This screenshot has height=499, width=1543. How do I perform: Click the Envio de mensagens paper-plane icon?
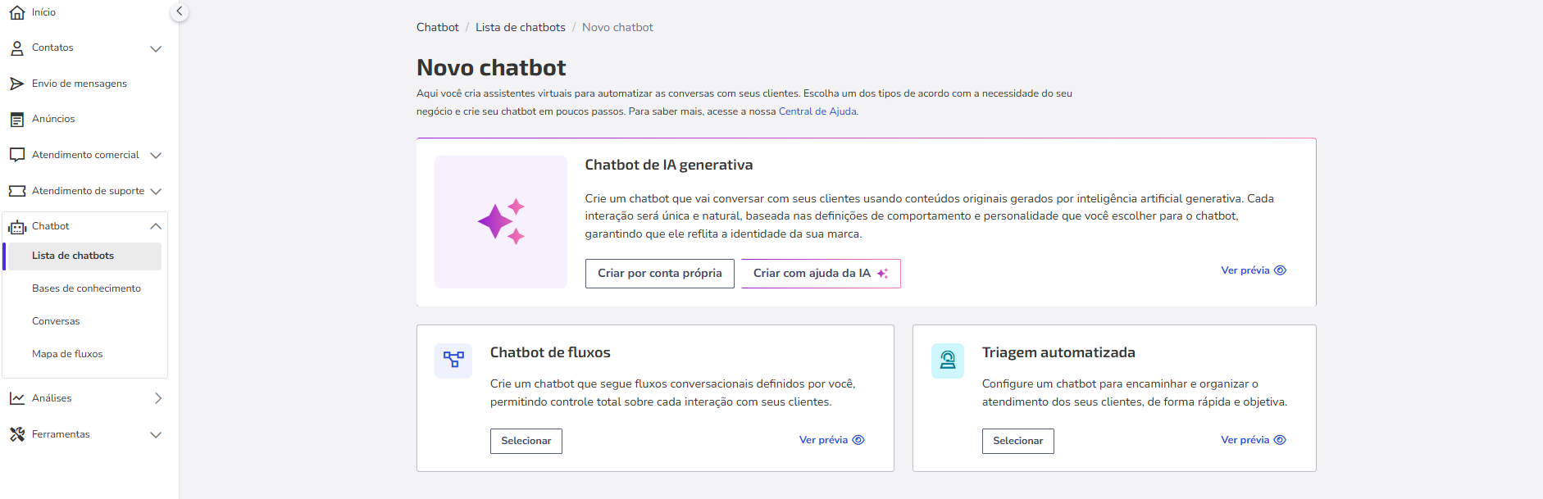click(17, 84)
